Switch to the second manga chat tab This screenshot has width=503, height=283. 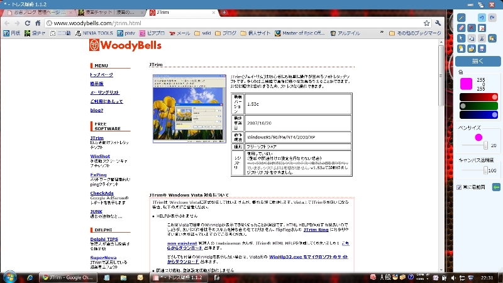[x=111, y=13]
